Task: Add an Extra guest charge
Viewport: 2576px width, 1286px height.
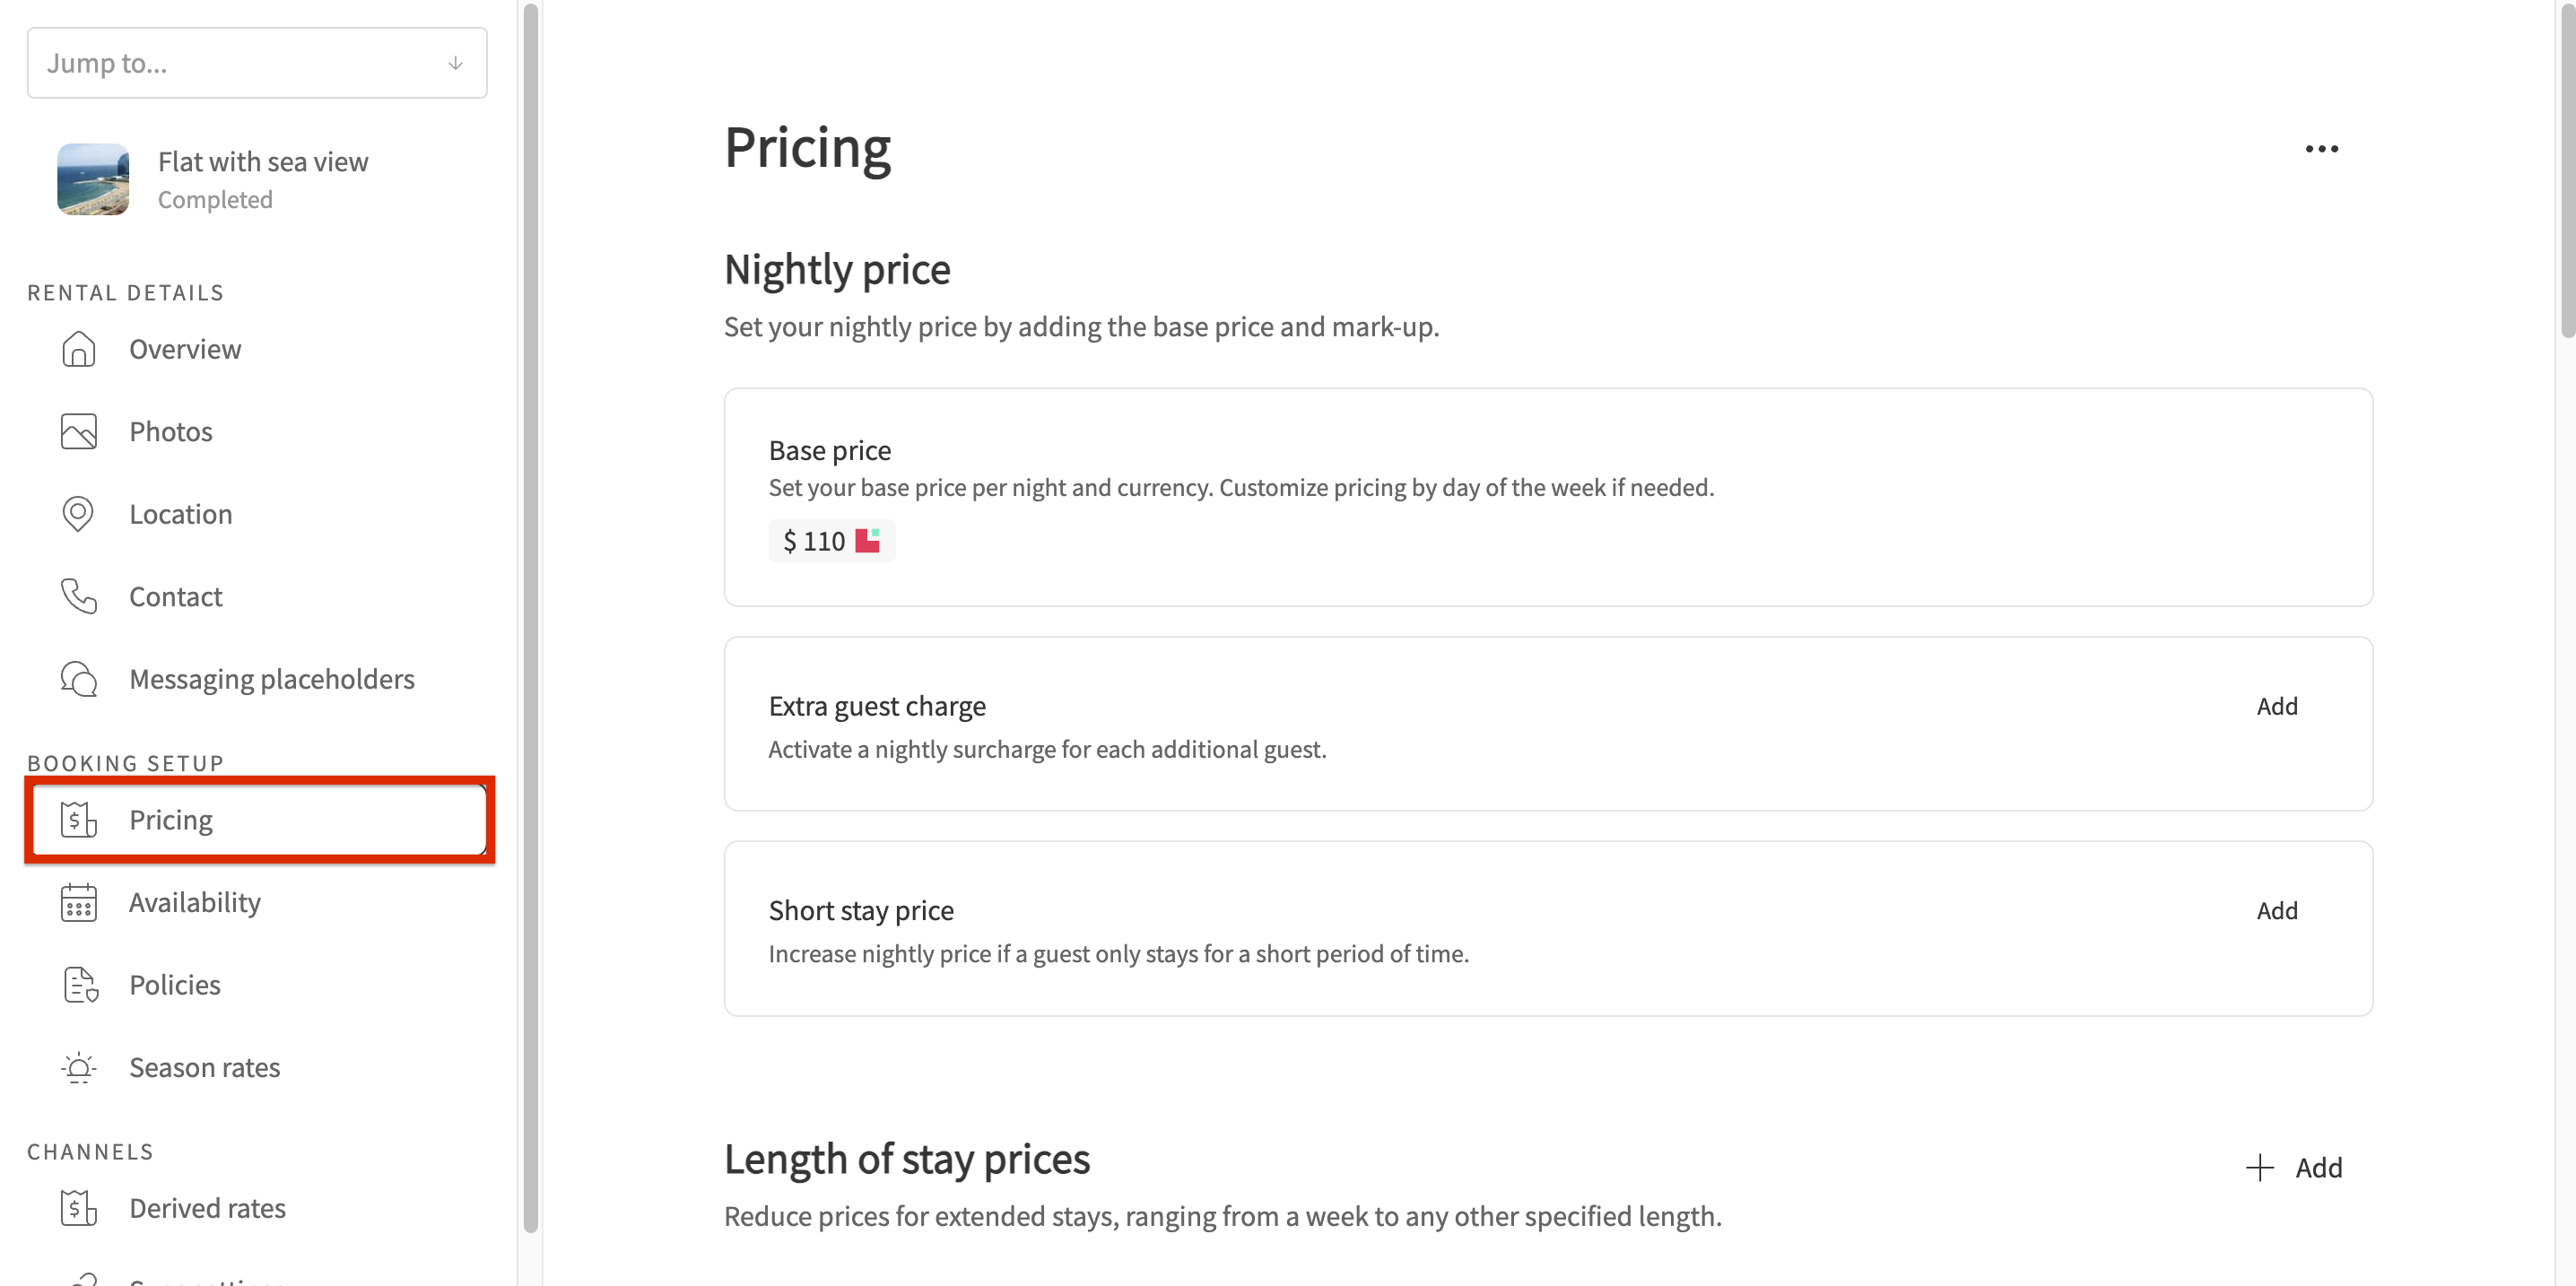Action: (x=2277, y=706)
